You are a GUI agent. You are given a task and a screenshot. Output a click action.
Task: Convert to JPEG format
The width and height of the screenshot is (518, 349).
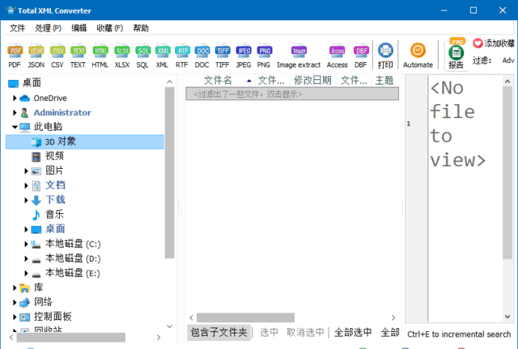[x=244, y=55]
